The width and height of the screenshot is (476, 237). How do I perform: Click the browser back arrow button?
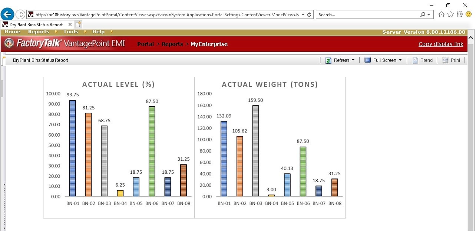pos(7,14)
